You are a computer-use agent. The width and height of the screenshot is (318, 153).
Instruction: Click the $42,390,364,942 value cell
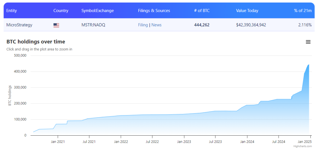[251, 25]
